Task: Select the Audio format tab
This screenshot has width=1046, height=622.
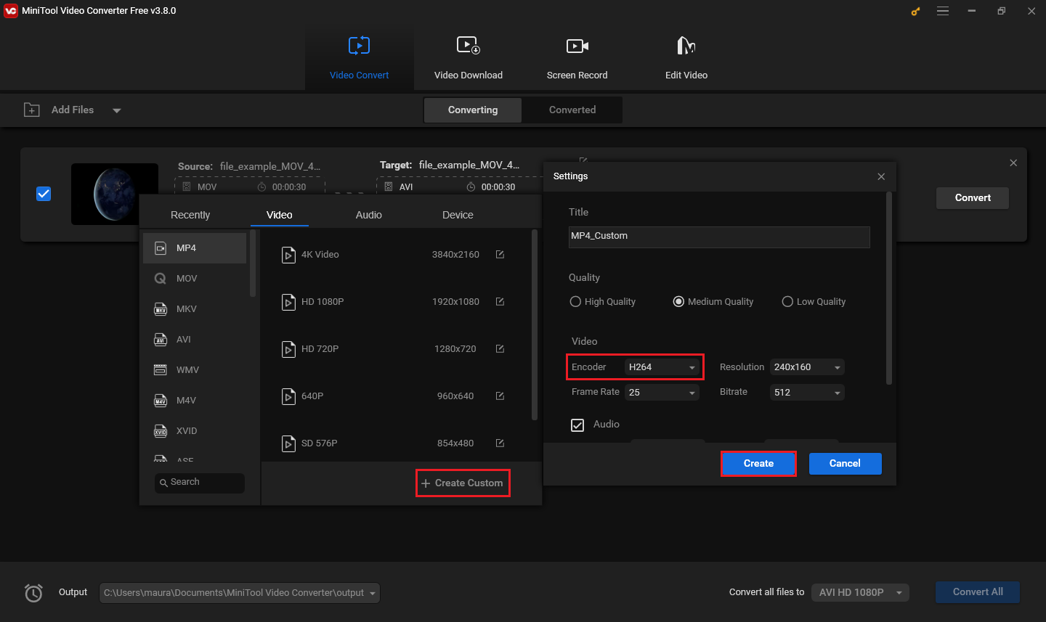Action: click(369, 215)
